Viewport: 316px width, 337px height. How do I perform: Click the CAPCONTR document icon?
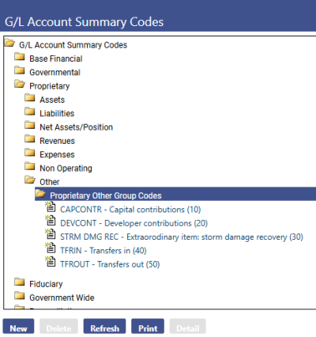pos(51,206)
